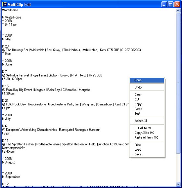Viewport: 182px width, 188px height.
Task: Pick Paste from the context menu
Action: pyautogui.click(x=147, y=109)
